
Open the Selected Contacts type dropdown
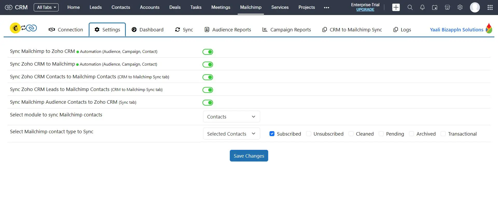pos(231,134)
